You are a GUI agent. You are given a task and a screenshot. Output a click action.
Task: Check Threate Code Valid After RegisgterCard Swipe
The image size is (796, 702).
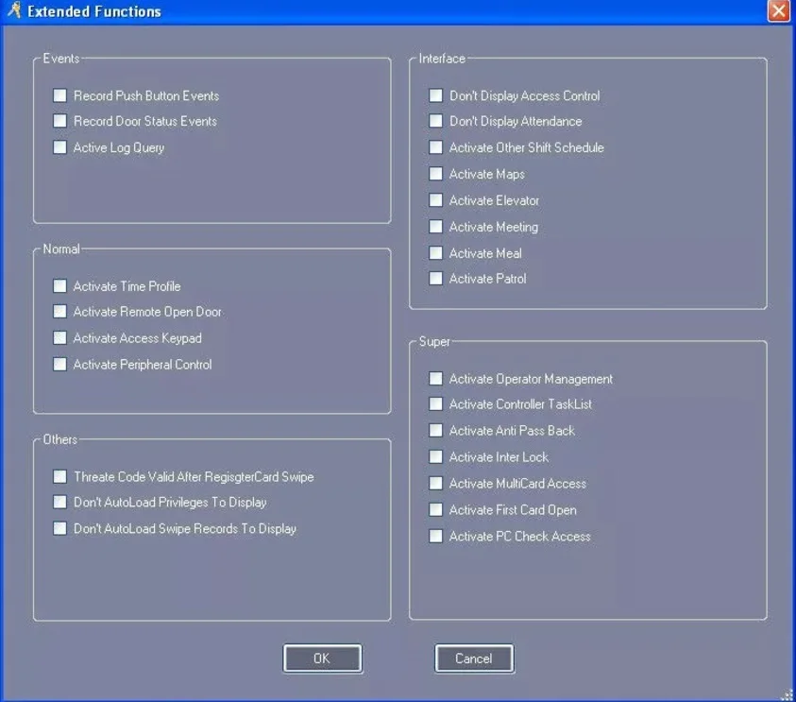(59, 476)
